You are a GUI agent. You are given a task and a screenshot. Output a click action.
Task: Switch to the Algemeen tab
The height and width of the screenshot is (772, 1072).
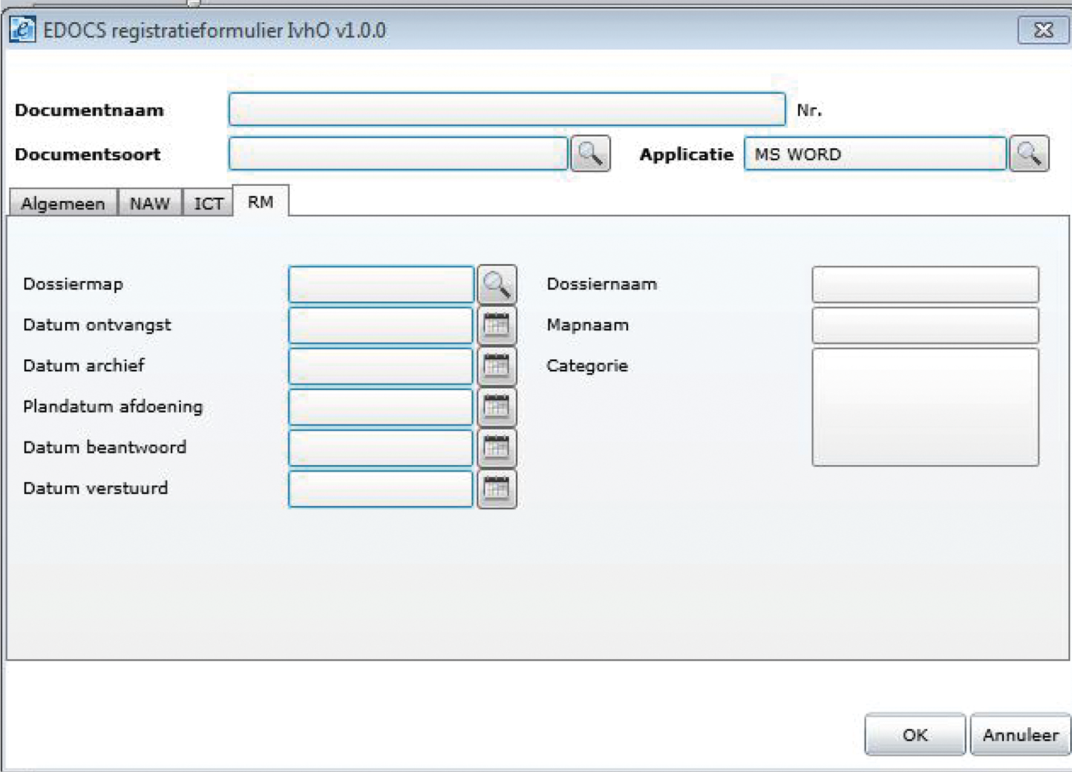coord(63,203)
